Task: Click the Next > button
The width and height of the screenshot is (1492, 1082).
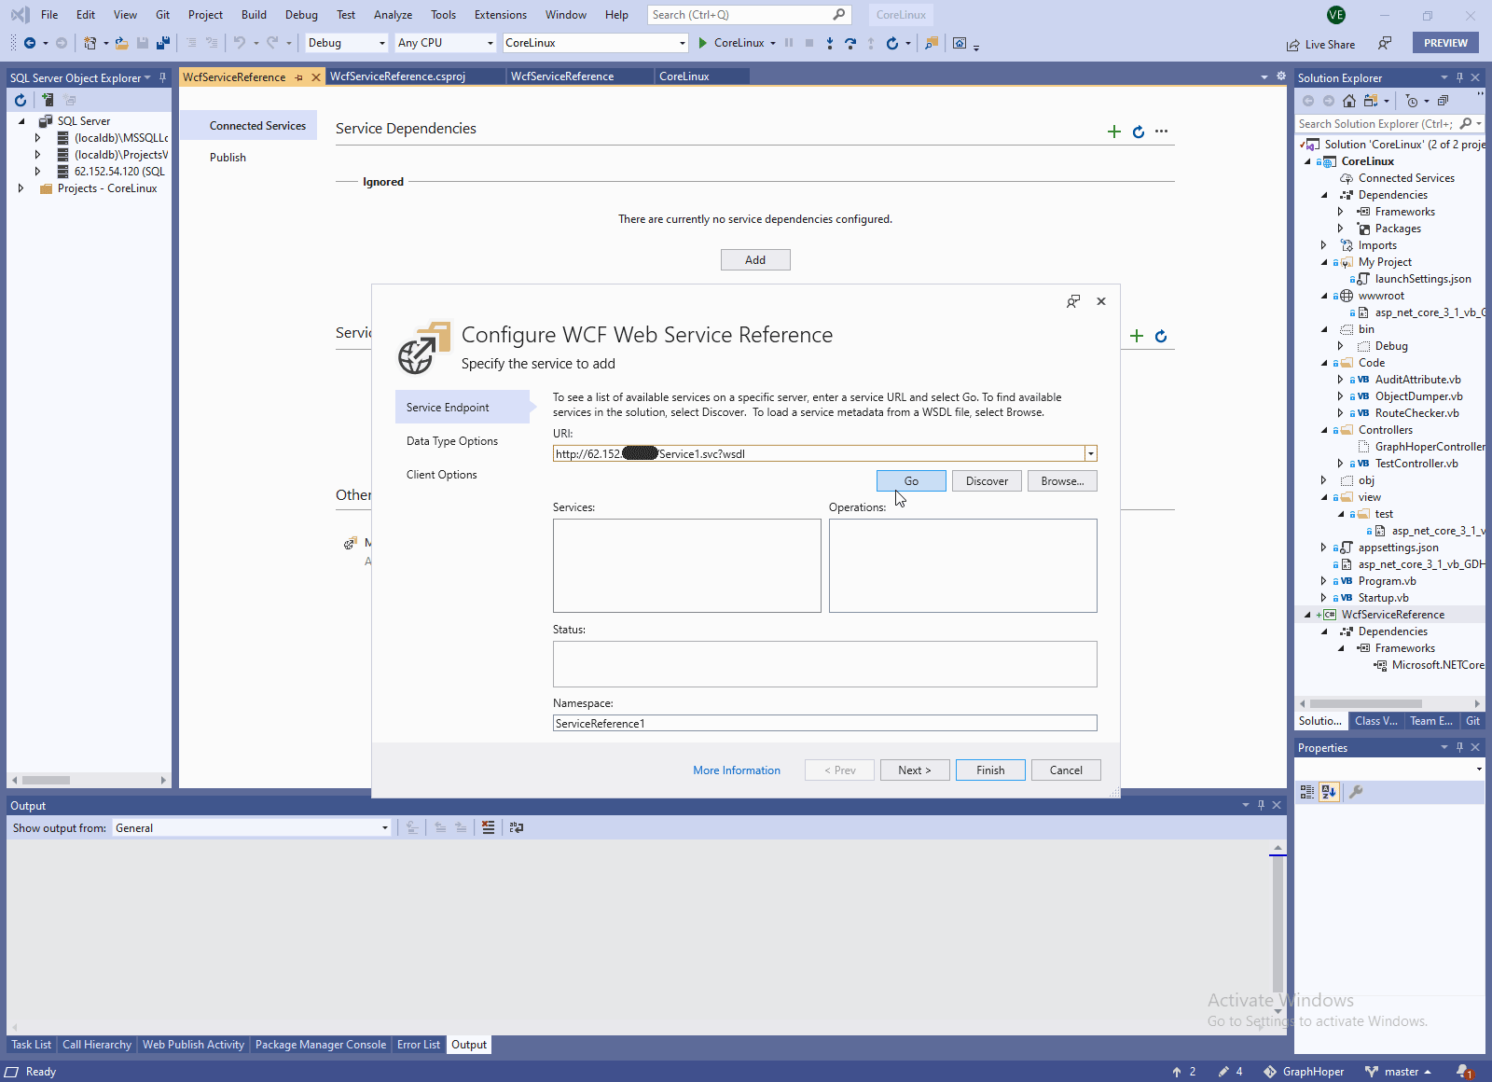Action: click(x=915, y=770)
